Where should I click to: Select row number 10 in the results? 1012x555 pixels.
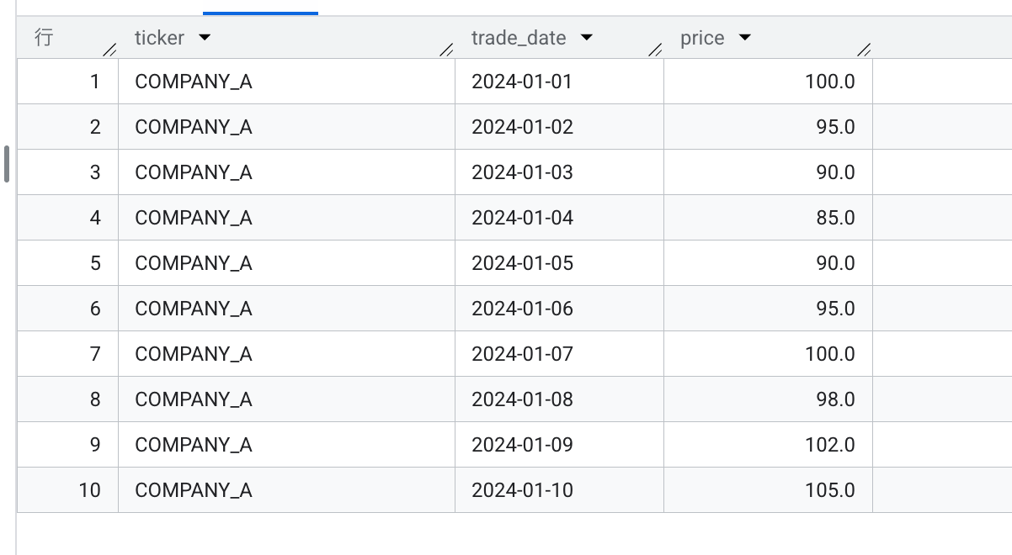coord(88,490)
